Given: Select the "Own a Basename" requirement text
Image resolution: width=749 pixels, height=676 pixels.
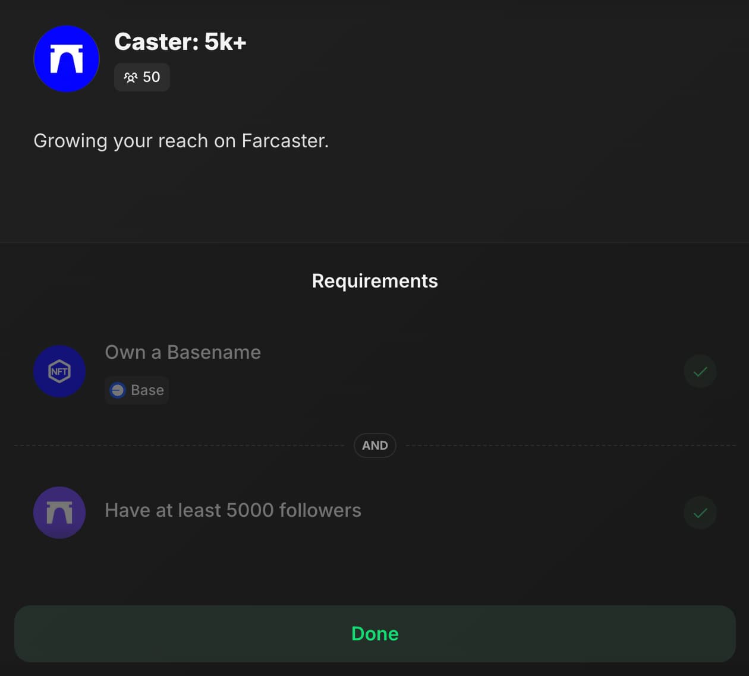Looking at the screenshot, I should click(182, 352).
